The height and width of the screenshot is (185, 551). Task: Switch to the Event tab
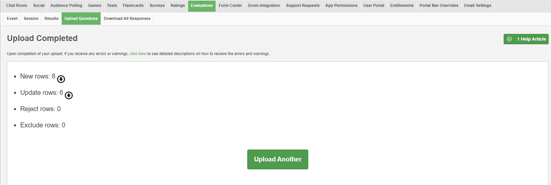pos(12,19)
